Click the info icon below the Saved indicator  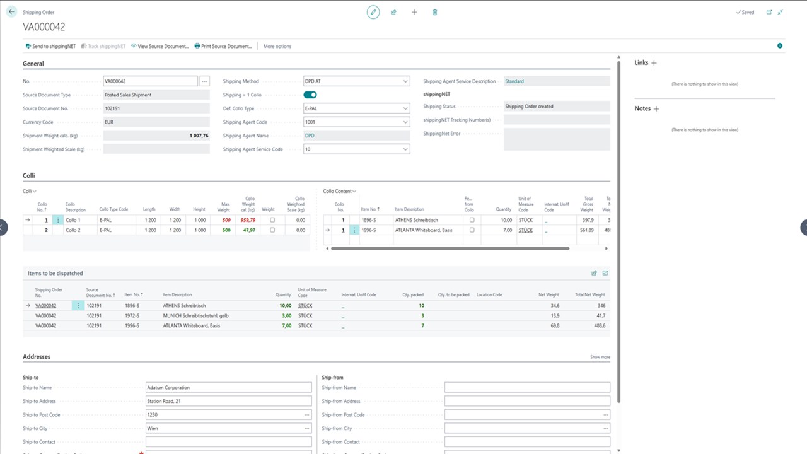[x=780, y=46]
